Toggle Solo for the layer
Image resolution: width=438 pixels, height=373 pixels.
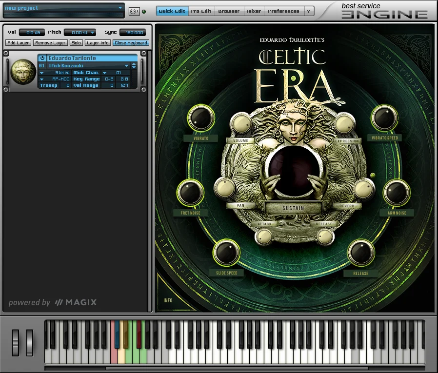click(76, 43)
